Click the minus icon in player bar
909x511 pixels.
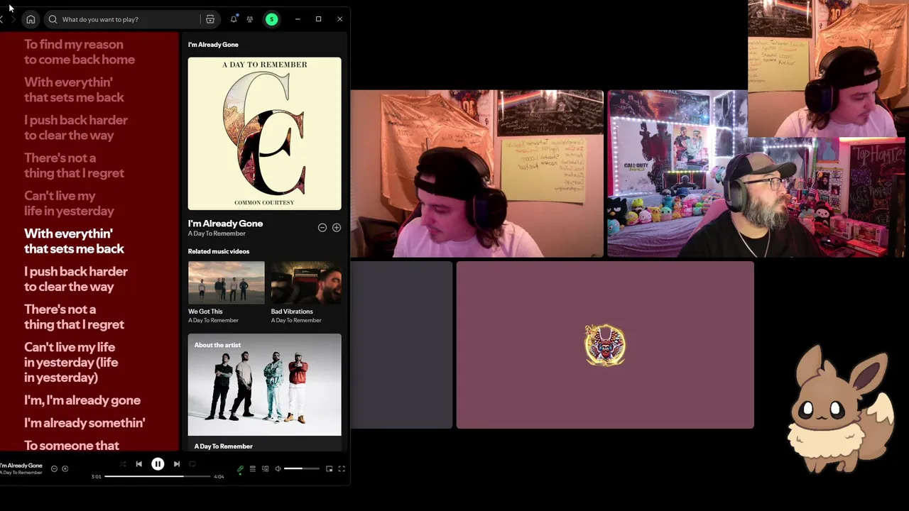(x=54, y=468)
